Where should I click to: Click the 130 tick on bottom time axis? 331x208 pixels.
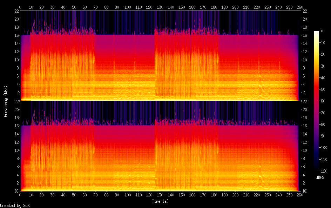pyautogui.click(x=160, y=195)
